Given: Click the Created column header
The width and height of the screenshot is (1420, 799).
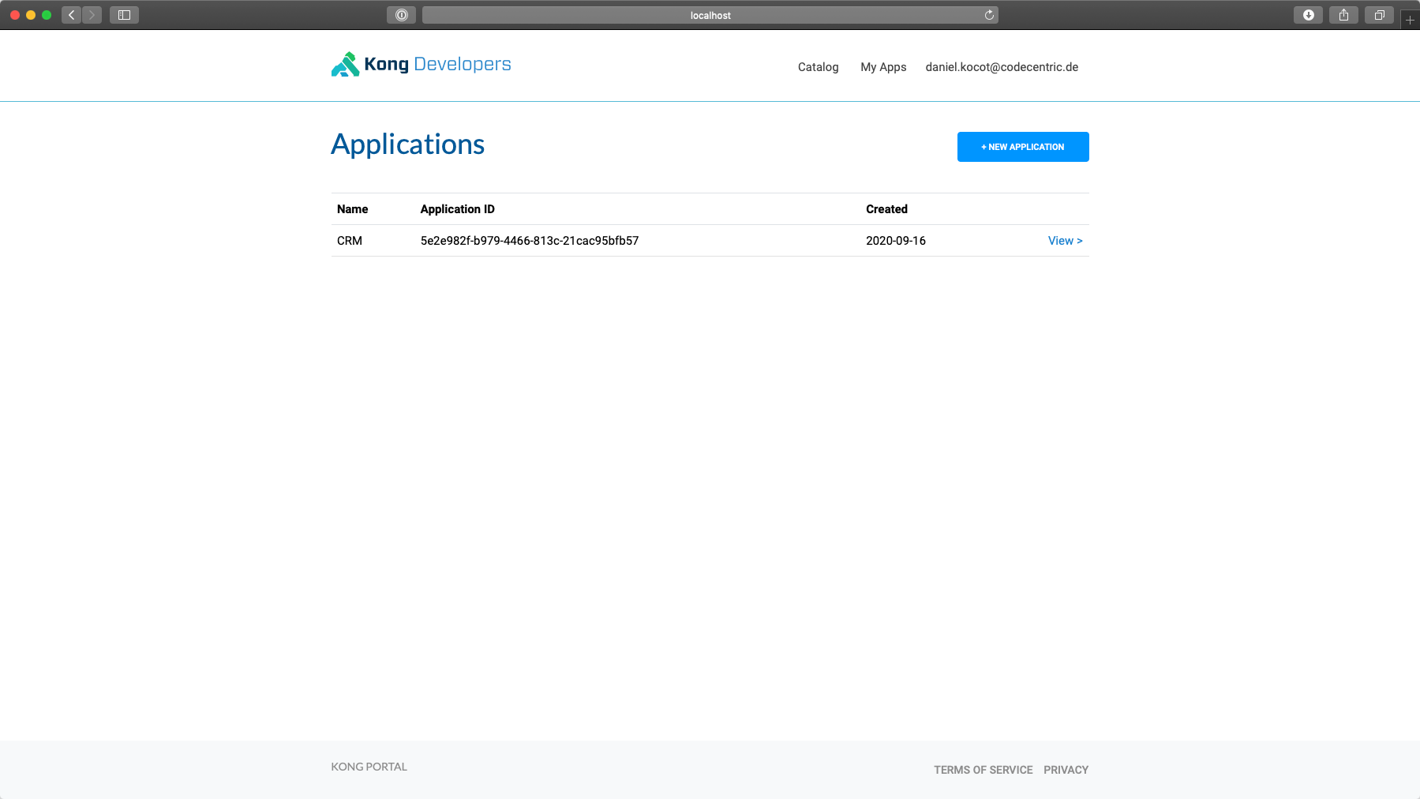Looking at the screenshot, I should pyautogui.click(x=886, y=209).
